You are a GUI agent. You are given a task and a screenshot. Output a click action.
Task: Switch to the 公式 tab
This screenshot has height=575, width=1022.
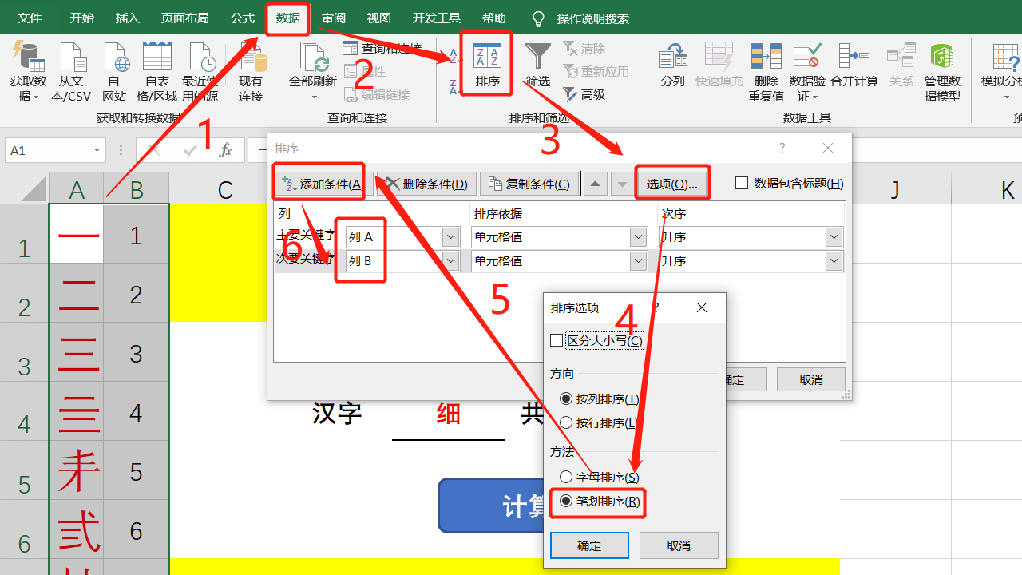[243, 18]
